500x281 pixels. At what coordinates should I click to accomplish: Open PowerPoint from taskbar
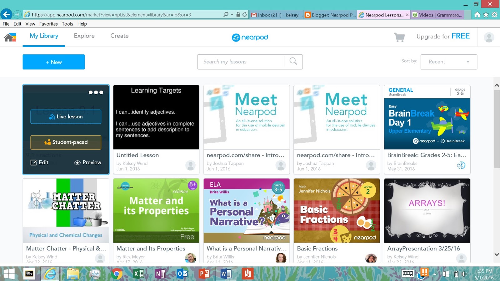point(204,274)
